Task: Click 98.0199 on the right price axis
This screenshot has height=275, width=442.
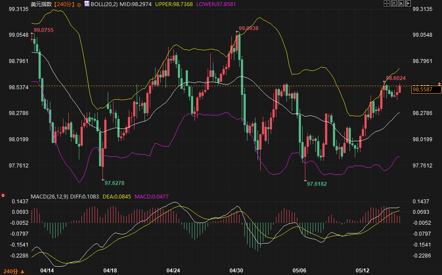Action: coord(422,139)
